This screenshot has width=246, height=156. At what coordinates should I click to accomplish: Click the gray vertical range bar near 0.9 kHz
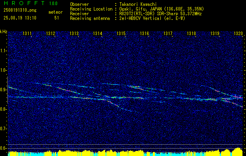[7, 90]
